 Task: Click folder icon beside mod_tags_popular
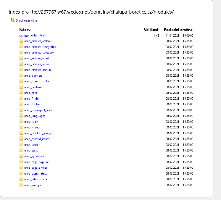click(21, 162)
